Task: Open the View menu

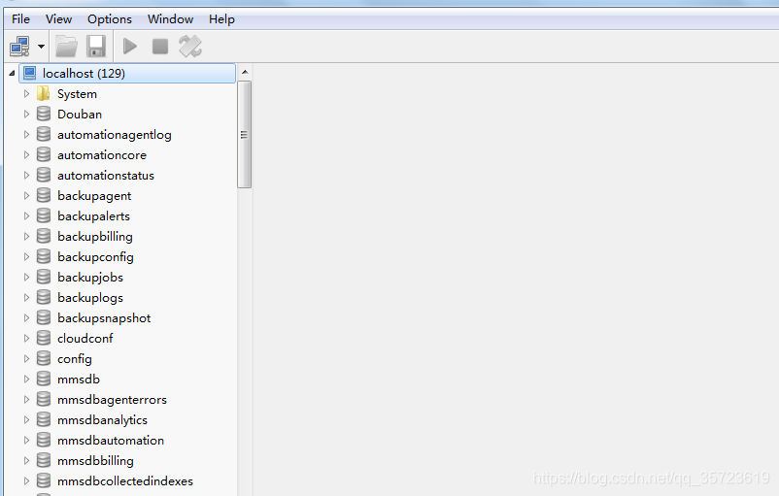Action: [58, 19]
